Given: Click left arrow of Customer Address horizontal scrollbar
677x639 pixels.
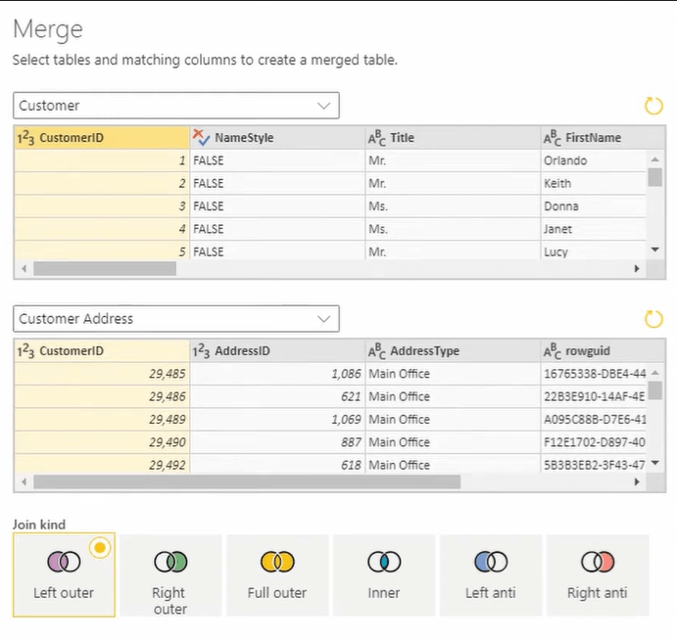Looking at the screenshot, I should (24, 481).
